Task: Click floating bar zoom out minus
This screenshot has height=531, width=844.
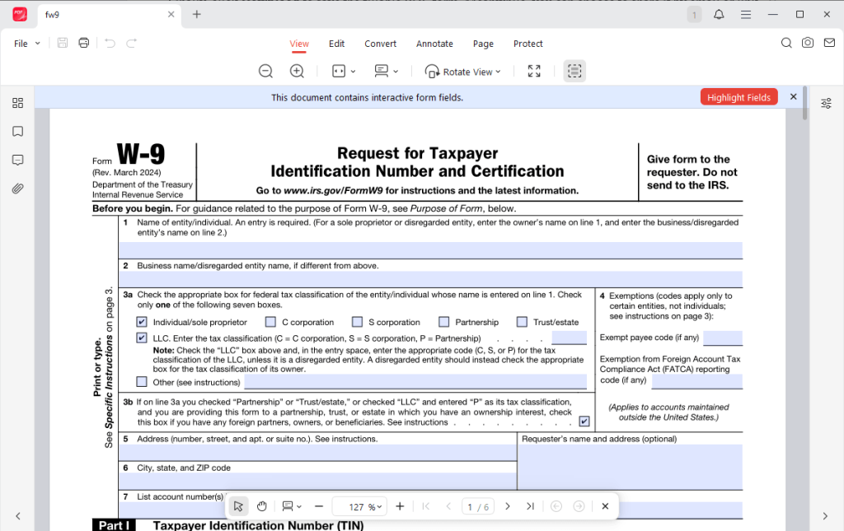Action: tap(319, 506)
